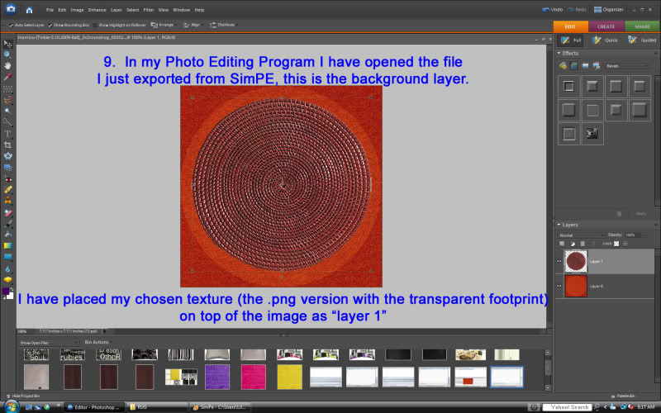Screen dimensions: 661x413
Task: Select the Rectangle shape tool
Action: (x=7, y=257)
